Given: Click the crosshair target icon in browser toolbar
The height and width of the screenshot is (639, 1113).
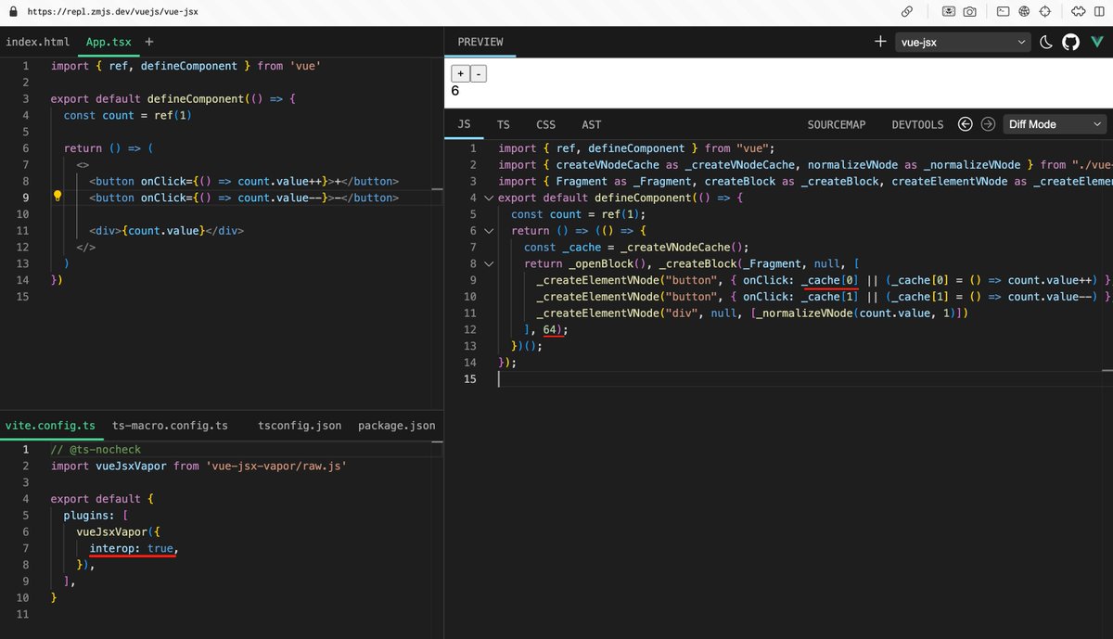Looking at the screenshot, I should pyautogui.click(x=1044, y=12).
